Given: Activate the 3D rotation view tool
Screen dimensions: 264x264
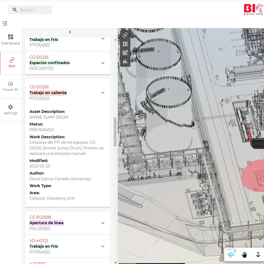Looking at the screenshot, I should (x=125, y=35).
